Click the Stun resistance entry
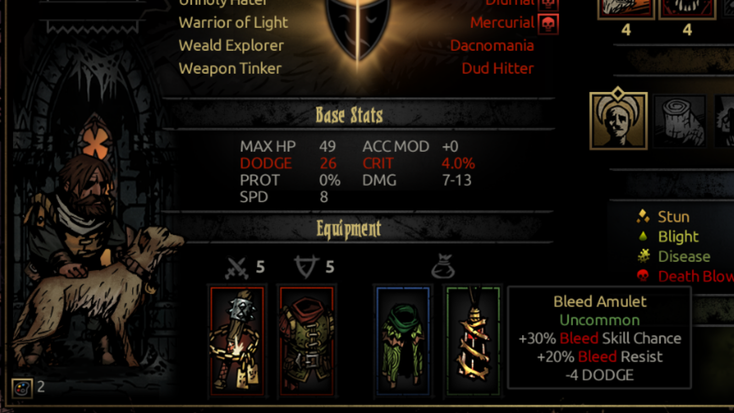 (x=663, y=217)
